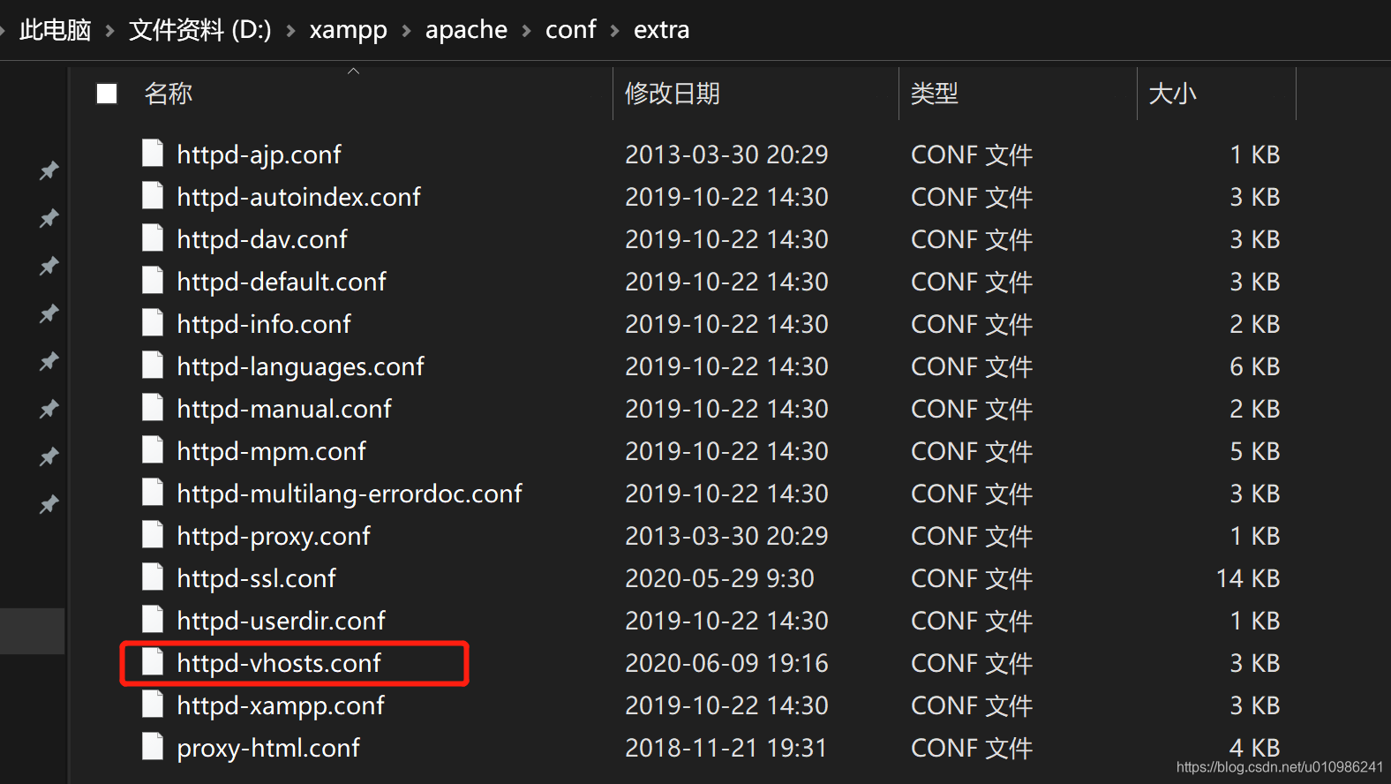Expand the chevron after xampp in the path
This screenshot has height=784, width=1391.
click(406, 31)
